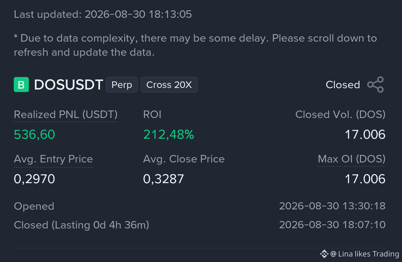
Task: Click the Binance logo watermark icon
Action: 324,254
